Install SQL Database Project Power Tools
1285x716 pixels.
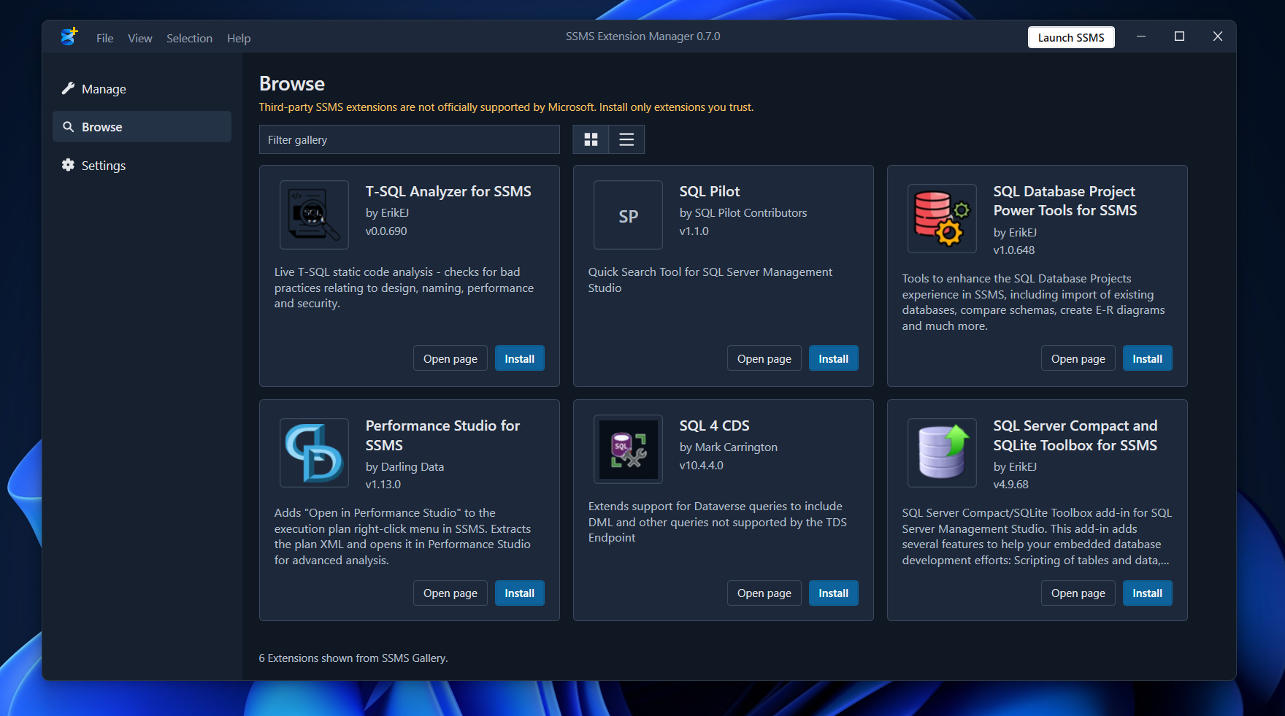(1148, 358)
